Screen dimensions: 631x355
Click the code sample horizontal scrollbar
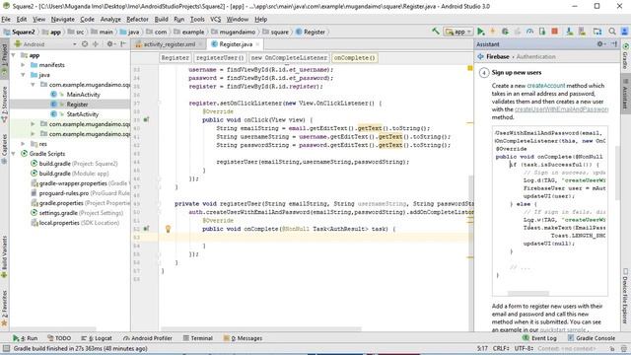(528, 294)
